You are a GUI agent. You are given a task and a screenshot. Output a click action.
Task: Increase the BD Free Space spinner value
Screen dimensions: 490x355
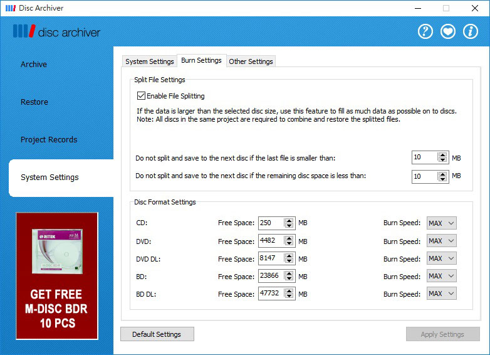click(x=289, y=273)
